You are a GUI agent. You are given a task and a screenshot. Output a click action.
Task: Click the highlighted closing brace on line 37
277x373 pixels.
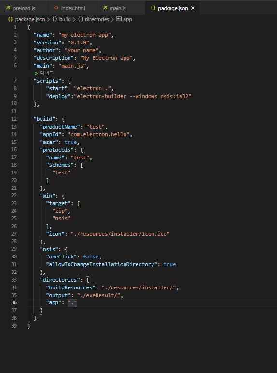tap(41, 311)
